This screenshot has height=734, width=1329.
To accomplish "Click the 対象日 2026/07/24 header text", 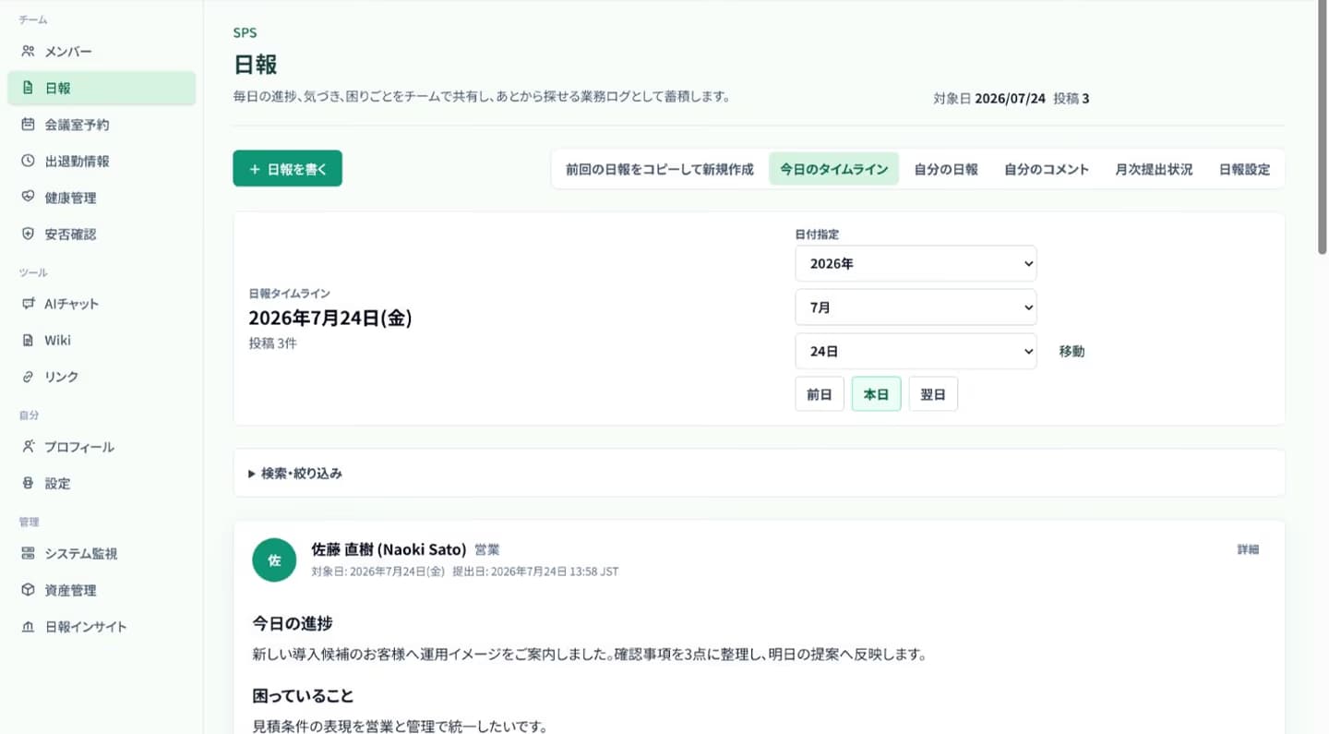I will point(989,98).
